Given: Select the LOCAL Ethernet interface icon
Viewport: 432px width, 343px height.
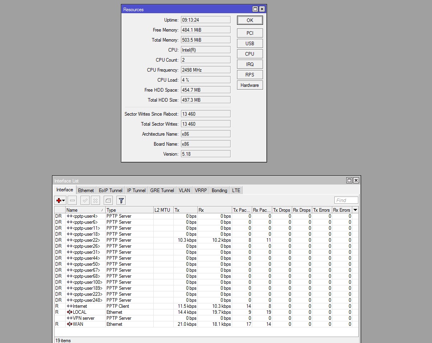Looking at the screenshot, I should [70, 312].
